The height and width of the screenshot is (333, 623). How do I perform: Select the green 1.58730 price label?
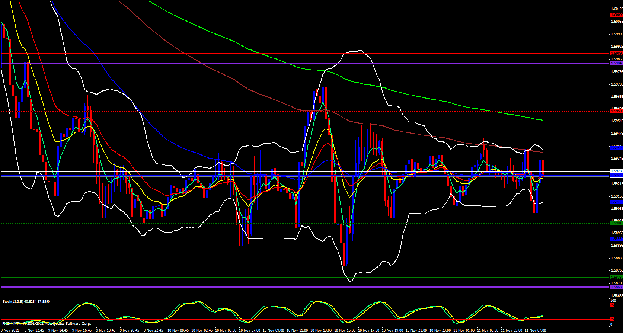point(616,278)
